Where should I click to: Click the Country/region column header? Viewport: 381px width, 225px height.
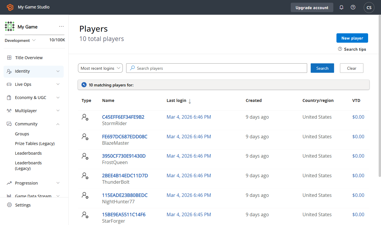318,100
